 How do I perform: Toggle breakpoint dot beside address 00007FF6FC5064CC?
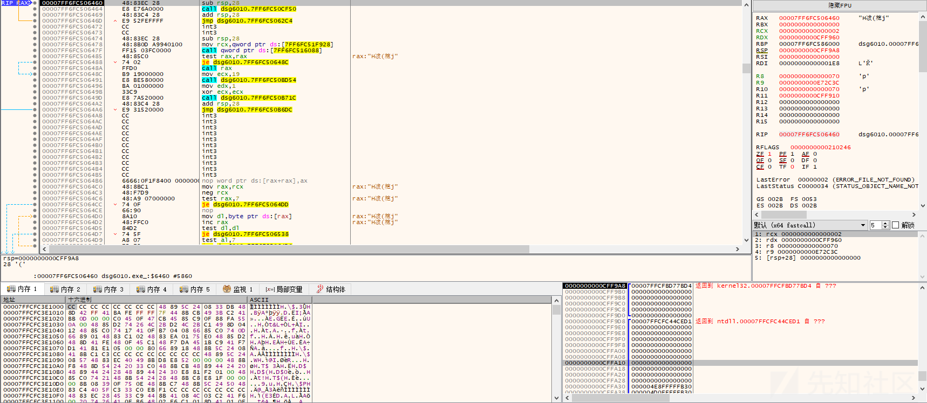[x=35, y=205]
